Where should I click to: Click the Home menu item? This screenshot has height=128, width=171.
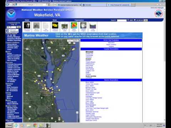coord(27,20)
